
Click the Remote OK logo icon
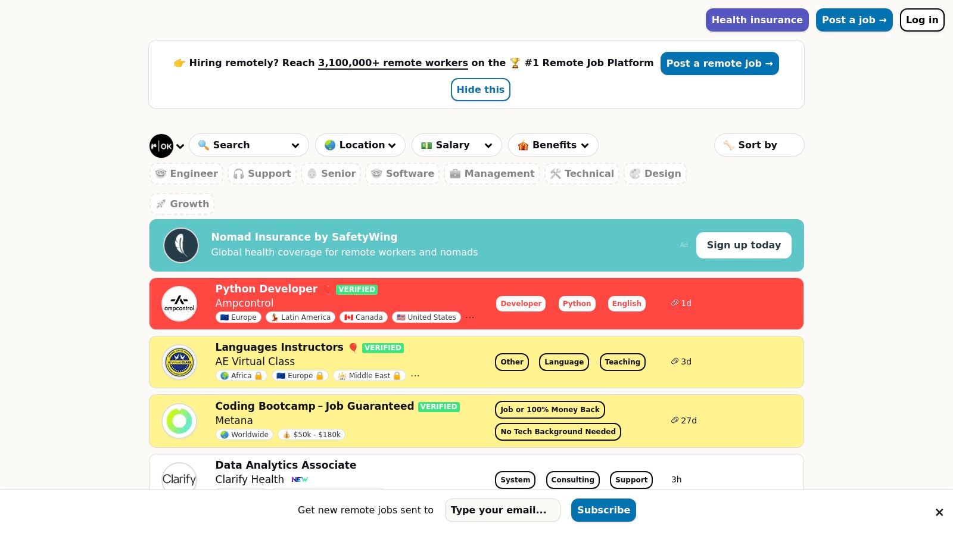tap(161, 146)
